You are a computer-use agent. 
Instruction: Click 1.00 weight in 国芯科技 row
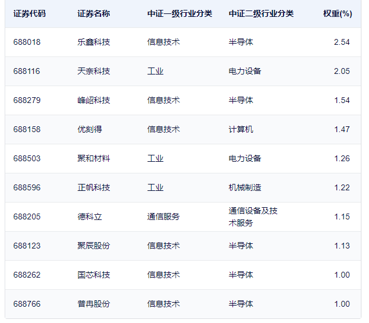pos(342,275)
